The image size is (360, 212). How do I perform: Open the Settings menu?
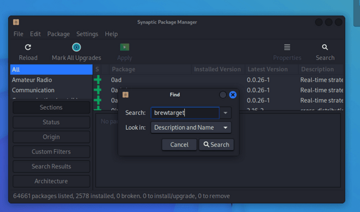point(88,34)
